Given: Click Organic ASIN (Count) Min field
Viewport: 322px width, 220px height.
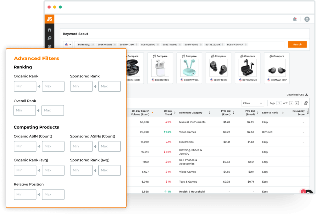Looking at the screenshot, I should click(x=25, y=146).
